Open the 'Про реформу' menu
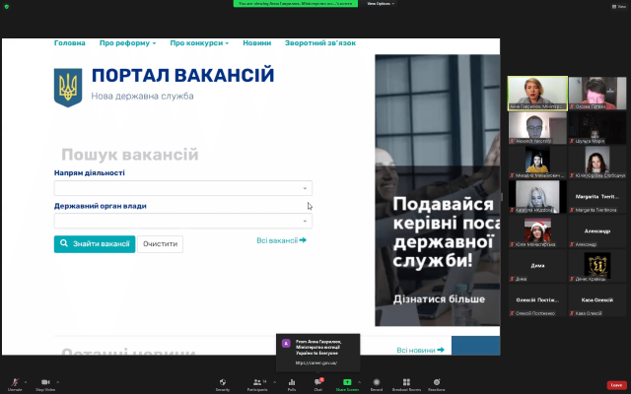The width and height of the screenshot is (631, 394). coord(127,43)
